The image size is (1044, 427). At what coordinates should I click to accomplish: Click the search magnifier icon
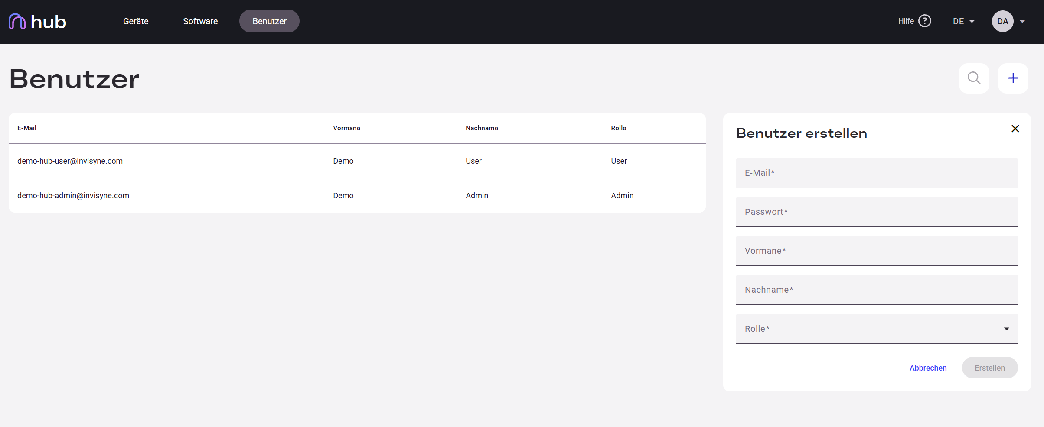click(974, 78)
